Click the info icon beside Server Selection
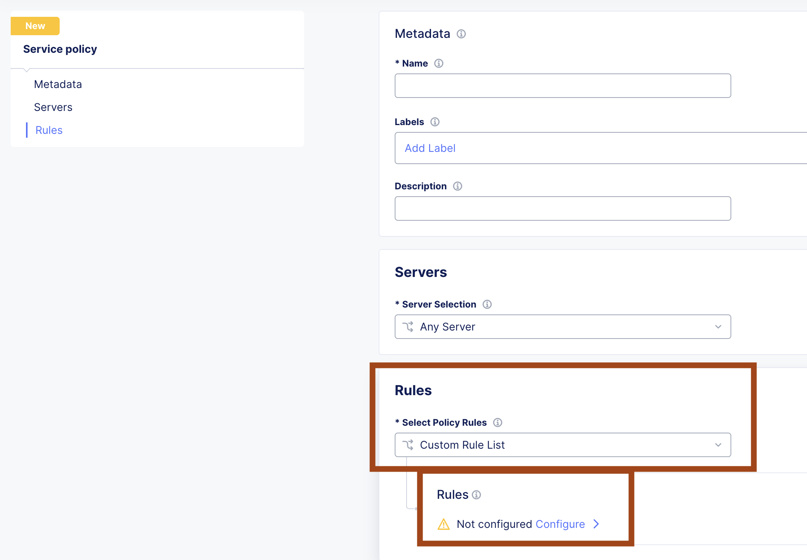The height and width of the screenshot is (560, 807). pos(487,304)
